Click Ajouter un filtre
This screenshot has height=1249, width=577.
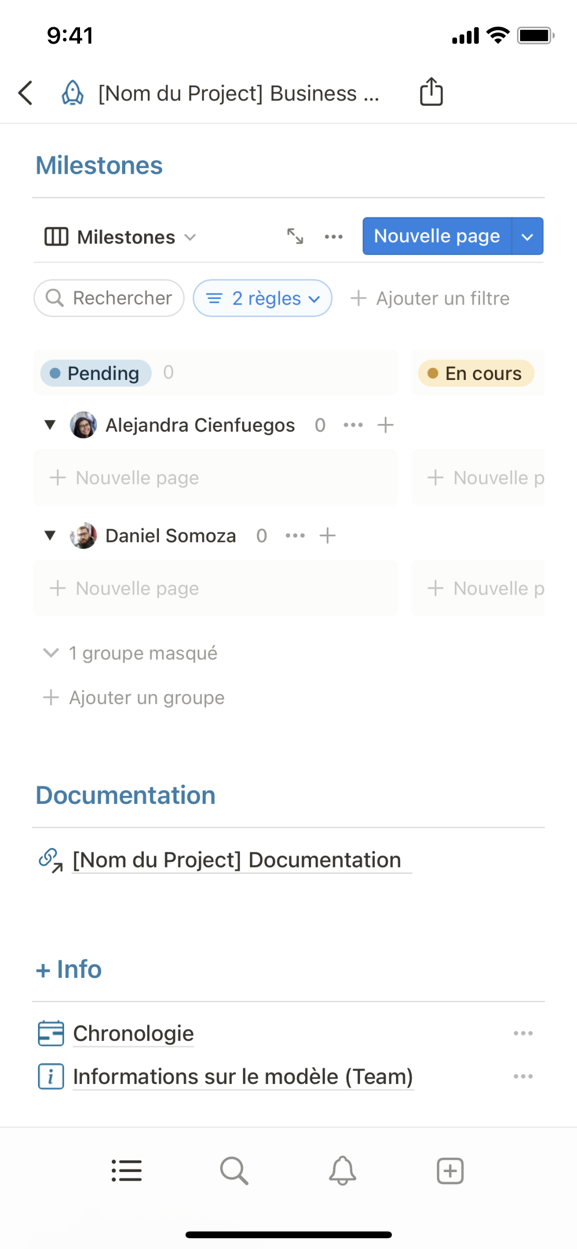click(x=430, y=298)
